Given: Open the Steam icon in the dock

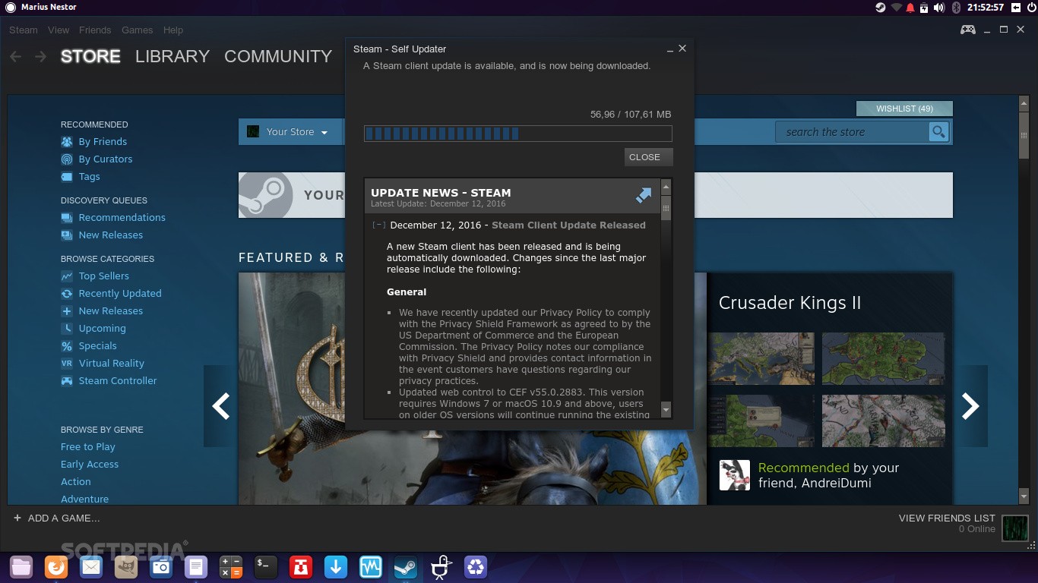Looking at the screenshot, I should tap(405, 566).
